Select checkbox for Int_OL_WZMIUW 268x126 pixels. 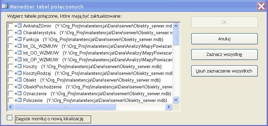(11, 46)
